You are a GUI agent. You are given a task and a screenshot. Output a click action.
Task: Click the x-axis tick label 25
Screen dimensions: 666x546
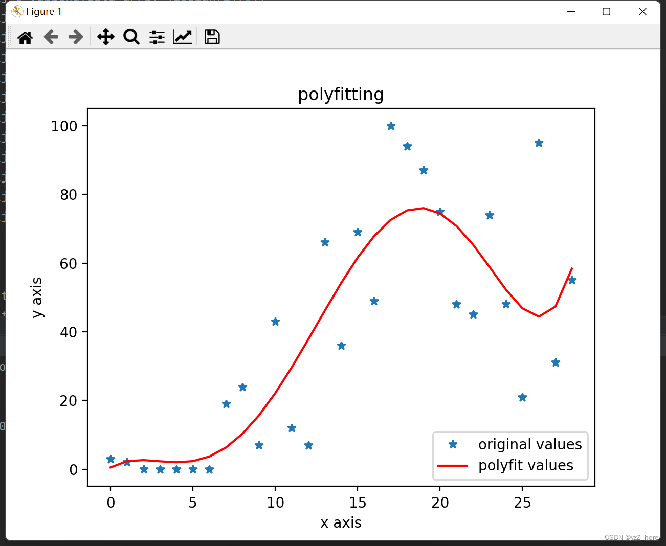(522, 503)
